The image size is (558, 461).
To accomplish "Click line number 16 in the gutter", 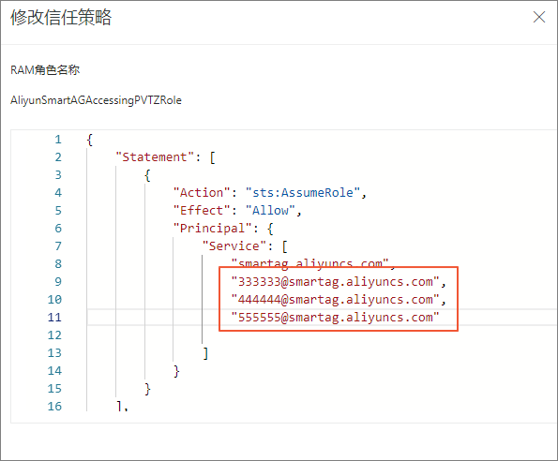I will pyautogui.click(x=54, y=406).
